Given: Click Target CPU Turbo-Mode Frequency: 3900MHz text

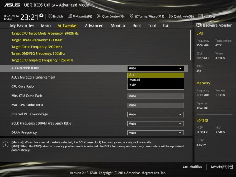Looking at the screenshot, I should coord(45,34).
